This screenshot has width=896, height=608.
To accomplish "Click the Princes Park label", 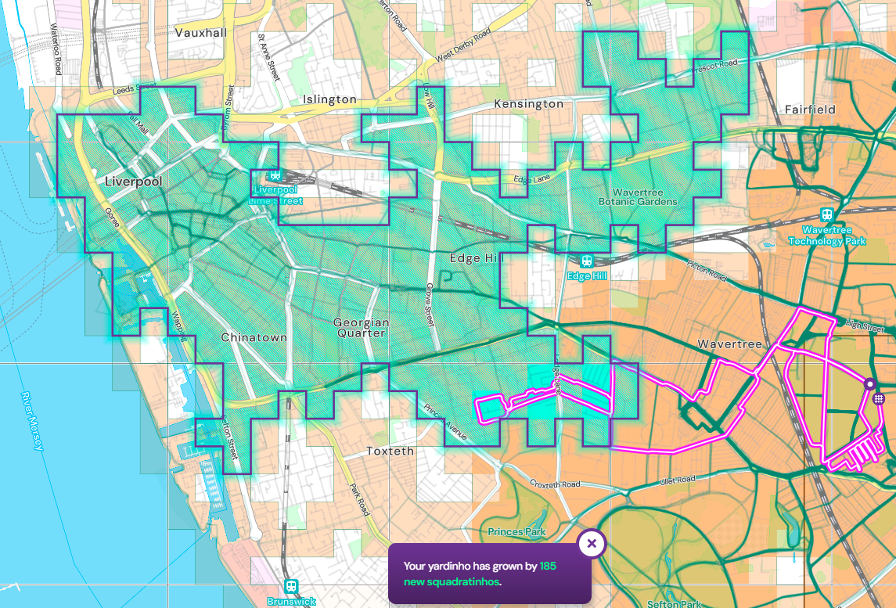I will coord(516,532).
